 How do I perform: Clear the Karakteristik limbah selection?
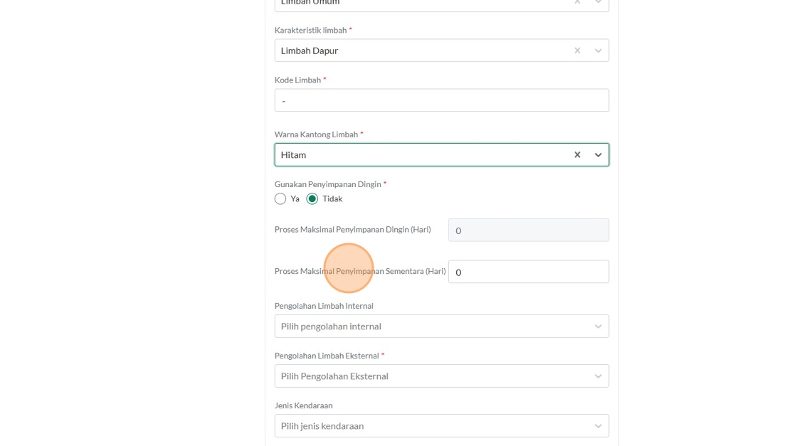pyautogui.click(x=577, y=51)
